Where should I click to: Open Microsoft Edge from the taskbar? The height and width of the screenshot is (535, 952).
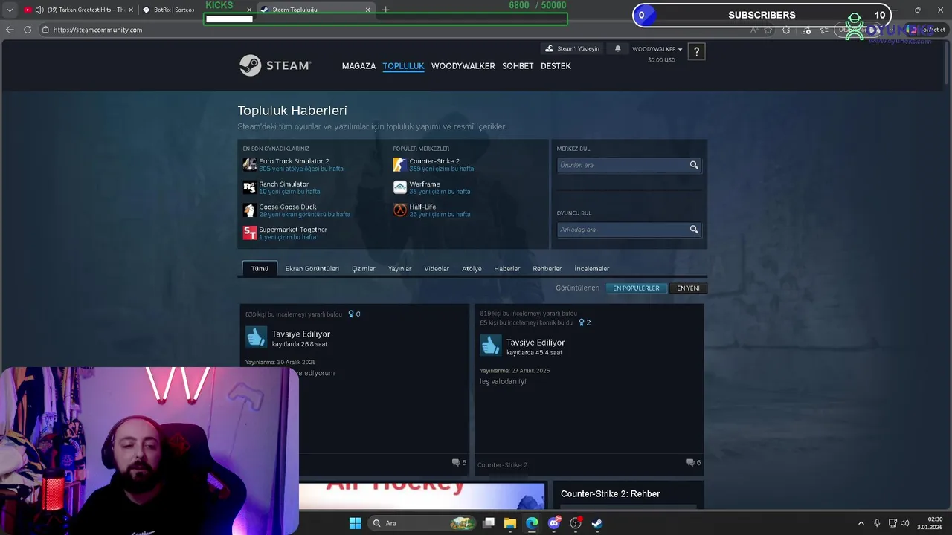tap(532, 523)
